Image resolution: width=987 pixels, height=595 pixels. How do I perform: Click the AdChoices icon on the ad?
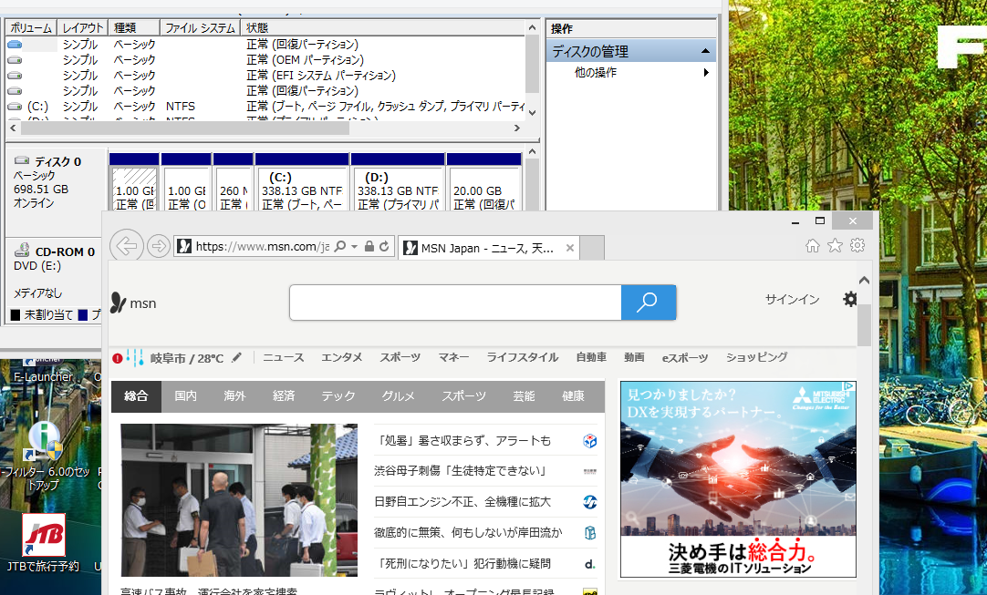click(x=850, y=386)
